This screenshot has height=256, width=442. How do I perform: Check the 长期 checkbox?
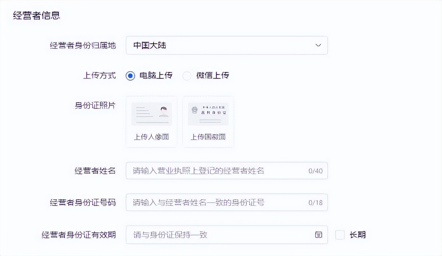click(340, 235)
